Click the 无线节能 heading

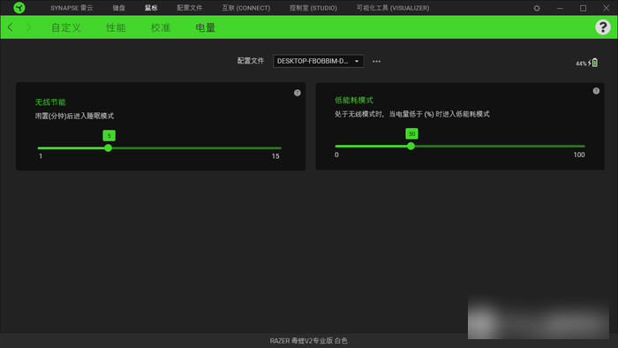(50, 102)
